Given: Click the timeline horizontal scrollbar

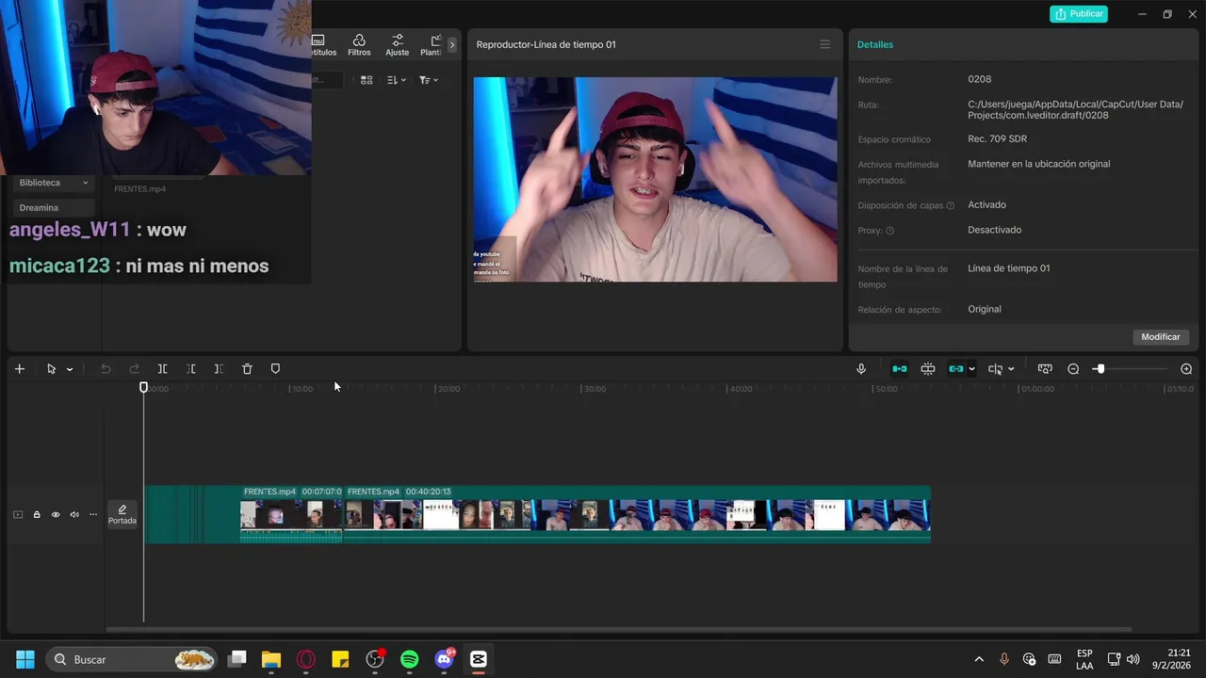Looking at the screenshot, I should click(619, 629).
